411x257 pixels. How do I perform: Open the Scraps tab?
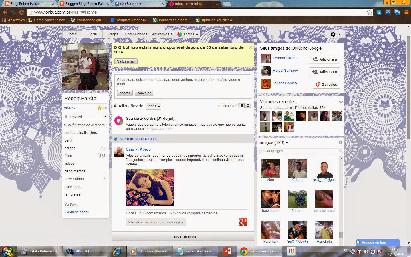click(113, 34)
